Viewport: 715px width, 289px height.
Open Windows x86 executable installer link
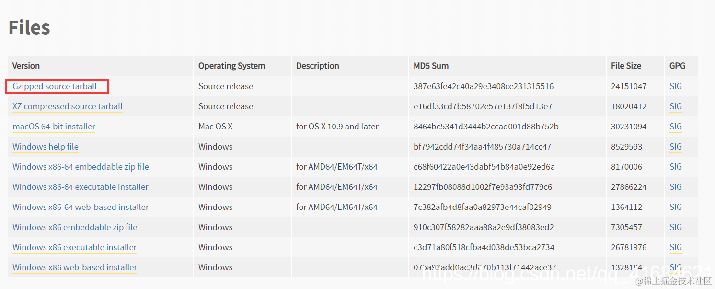(75, 247)
